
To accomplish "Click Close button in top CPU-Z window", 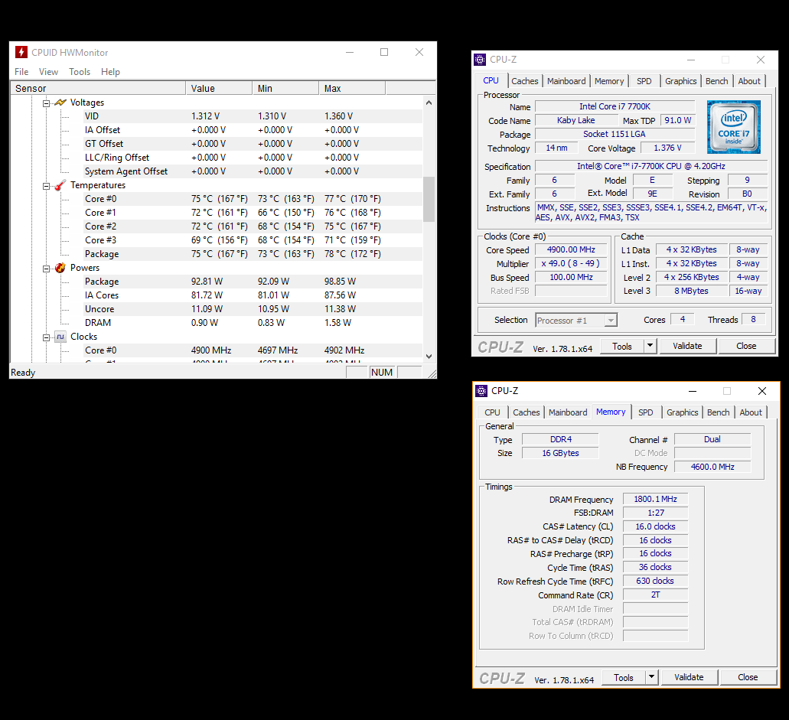I will pos(746,346).
